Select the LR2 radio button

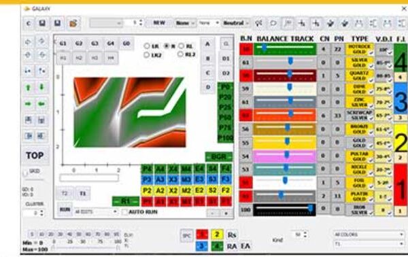(x=147, y=54)
